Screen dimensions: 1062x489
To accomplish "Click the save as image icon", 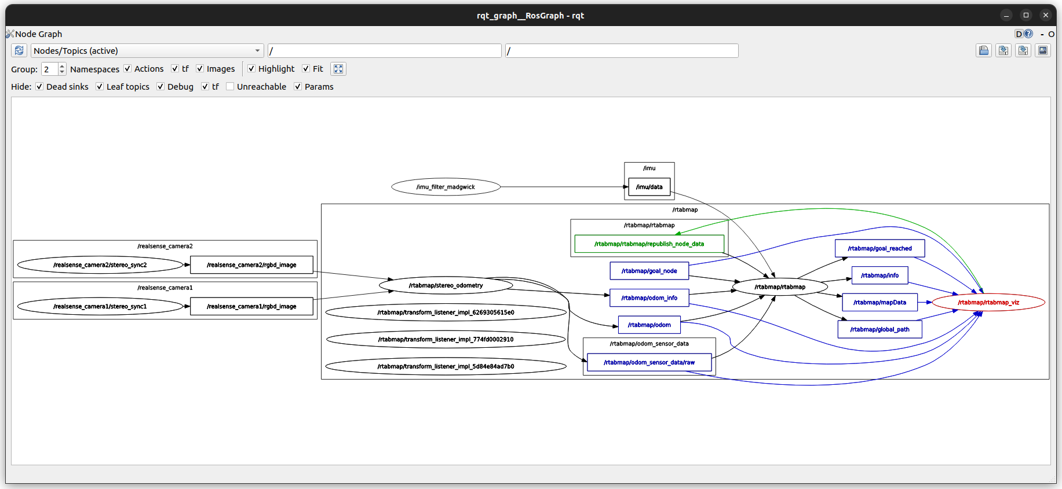I will [x=1043, y=51].
